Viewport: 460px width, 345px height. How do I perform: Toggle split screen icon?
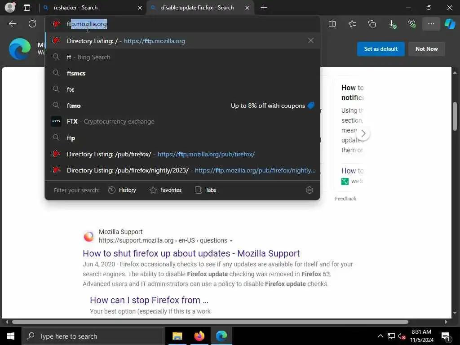tap(332, 24)
